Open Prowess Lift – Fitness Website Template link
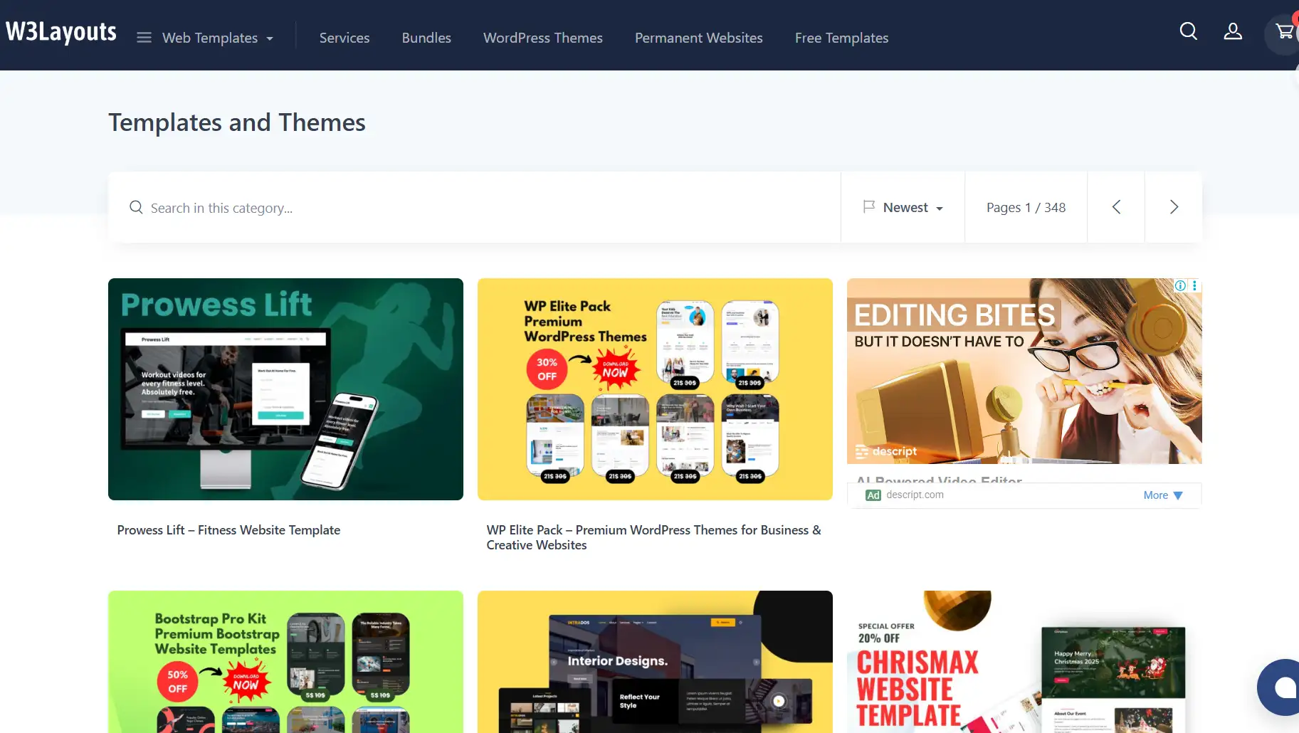This screenshot has width=1299, height=733. click(x=228, y=530)
